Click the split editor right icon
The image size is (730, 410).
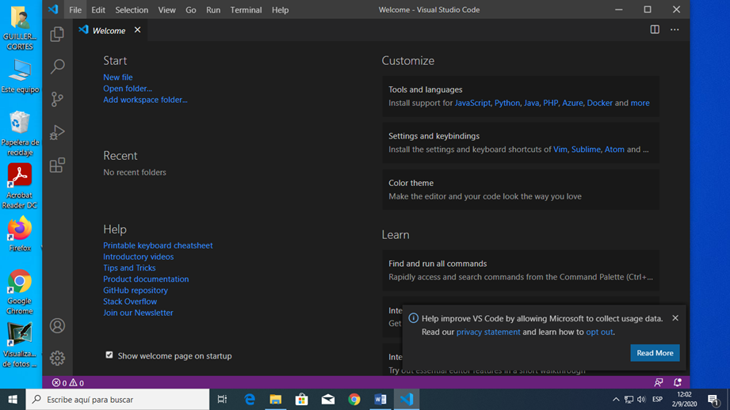tap(655, 30)
